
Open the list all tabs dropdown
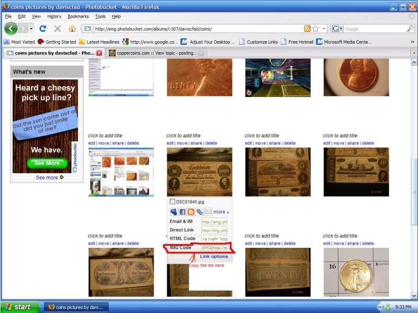[x=414, y=53]
